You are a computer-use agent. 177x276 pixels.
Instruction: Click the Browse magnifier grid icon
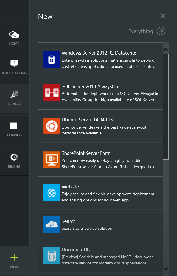pyautogui.click(x=14, y=95)
